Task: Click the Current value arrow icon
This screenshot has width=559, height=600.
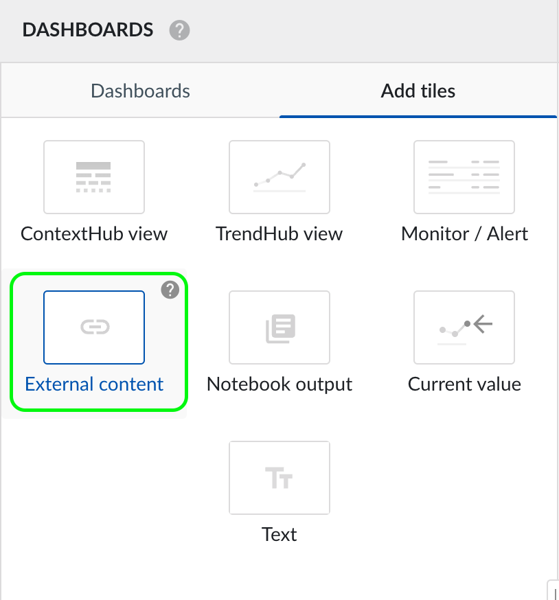Action: 464,327
